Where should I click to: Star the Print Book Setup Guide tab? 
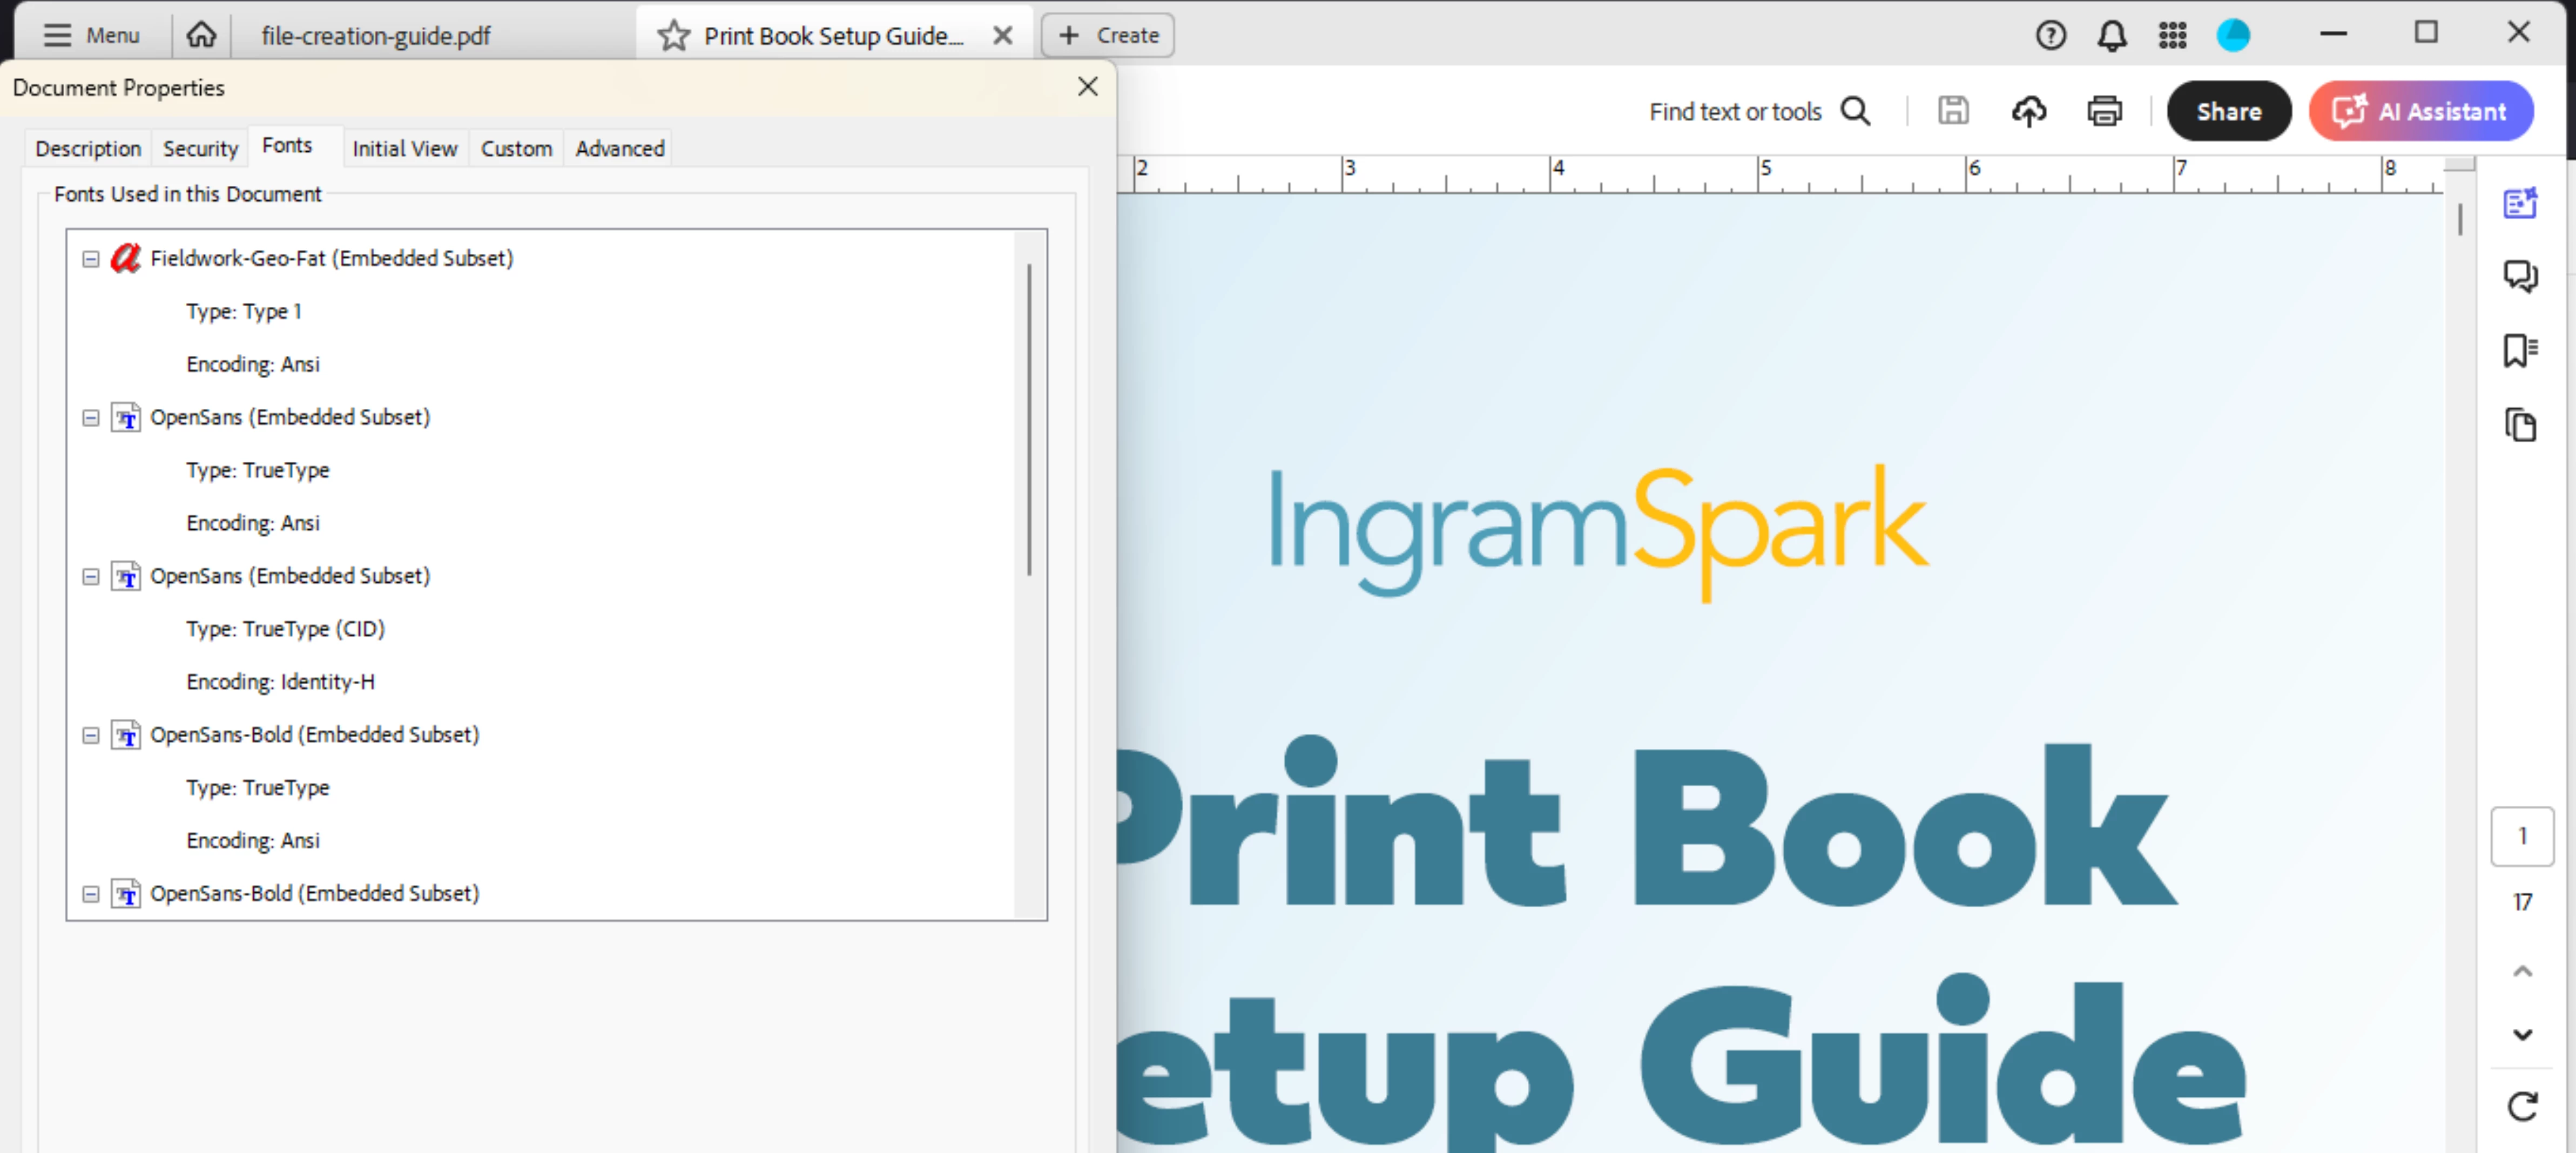(673, 36)
